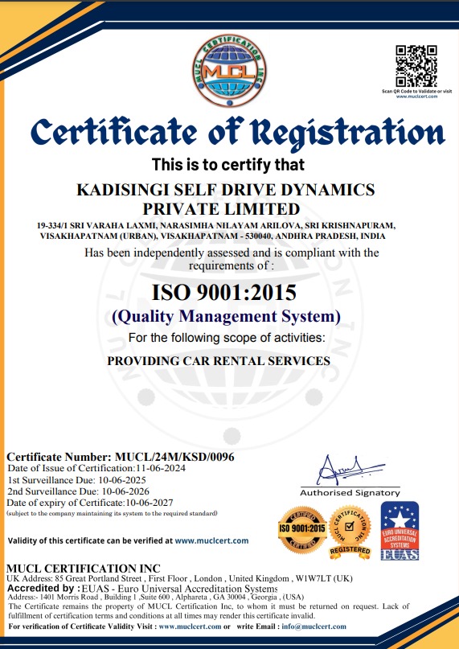Click 'Date of Issue of Certification:11-06-2024'
459x649 pixels.
[x=96, y=469]
